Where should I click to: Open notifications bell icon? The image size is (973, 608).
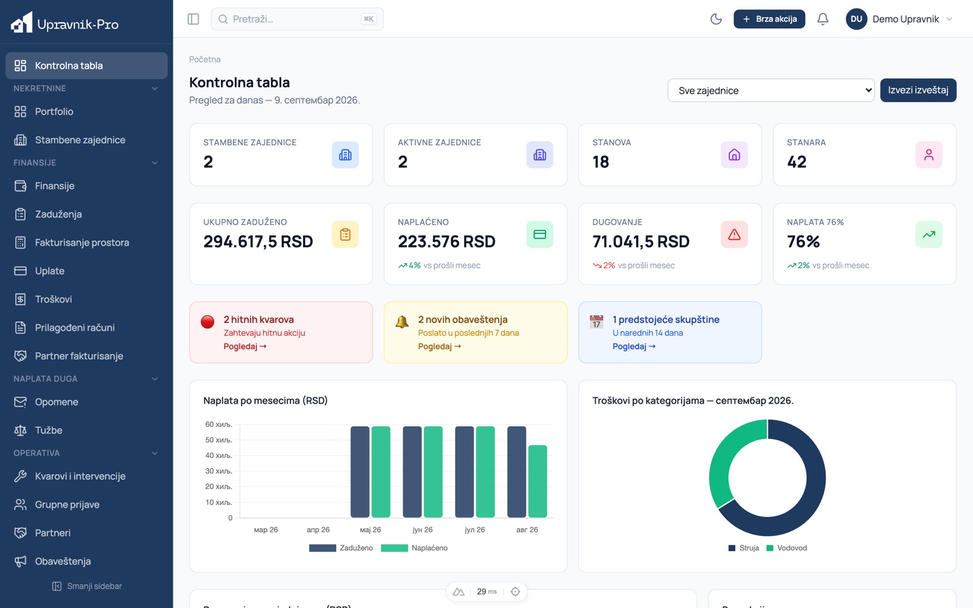(x=823, y=19)
